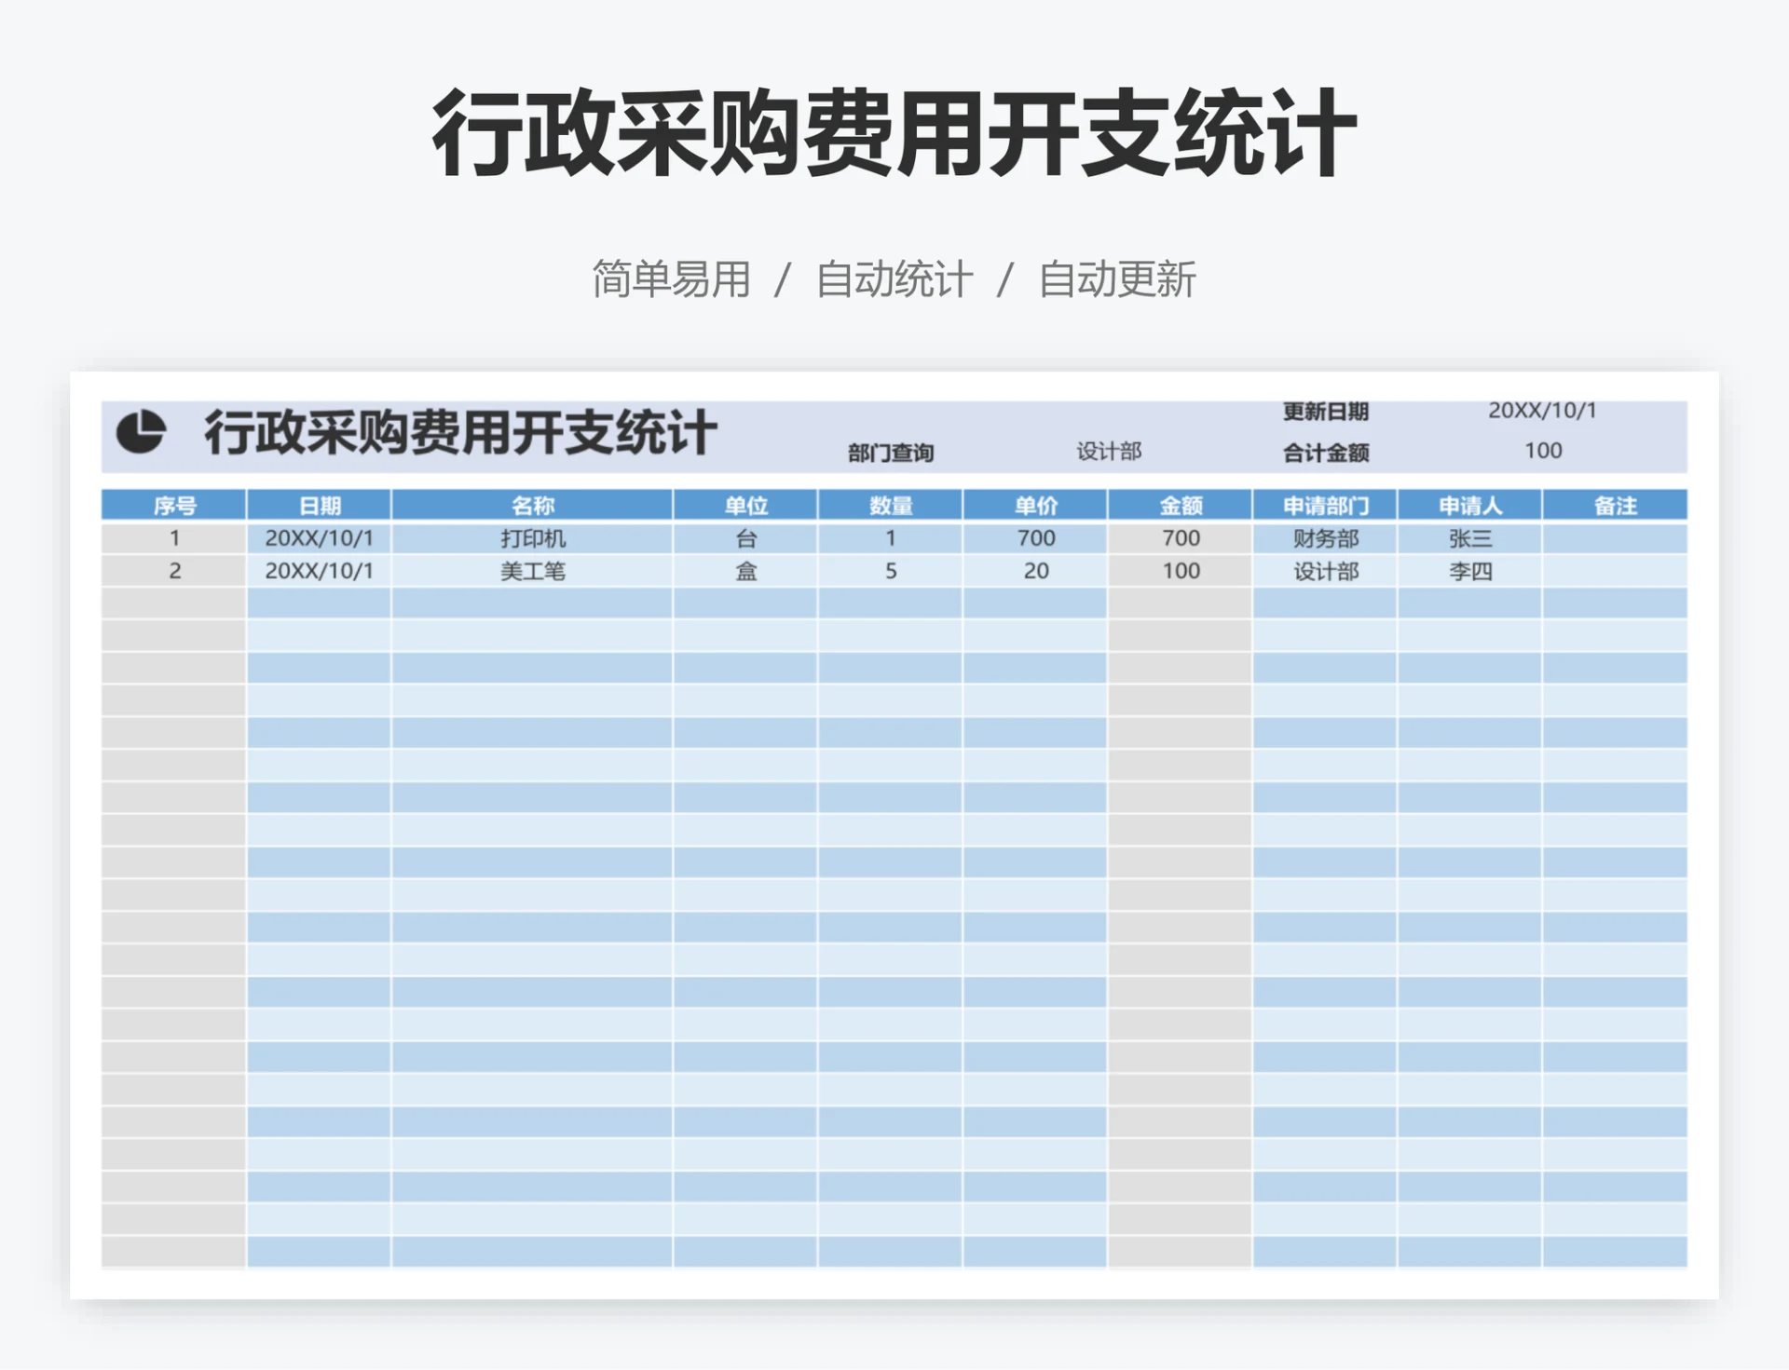Click the 金额 column header

point(1181,506)
